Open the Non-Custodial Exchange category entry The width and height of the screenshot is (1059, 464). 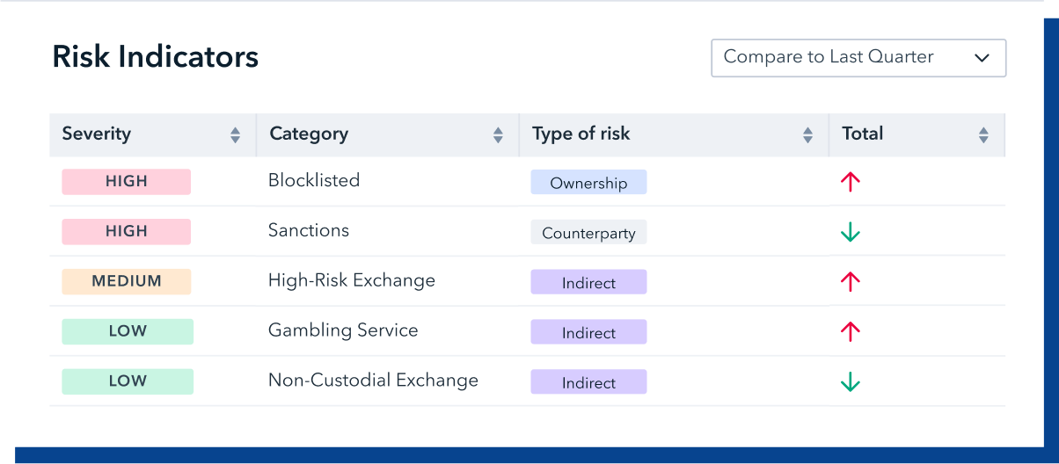373,381
